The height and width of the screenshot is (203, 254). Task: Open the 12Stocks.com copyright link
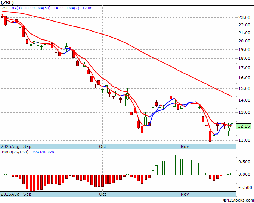point(238,200)
